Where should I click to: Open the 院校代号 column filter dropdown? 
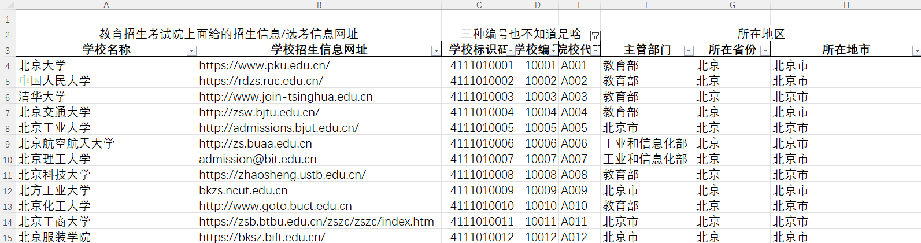point(596,51)
